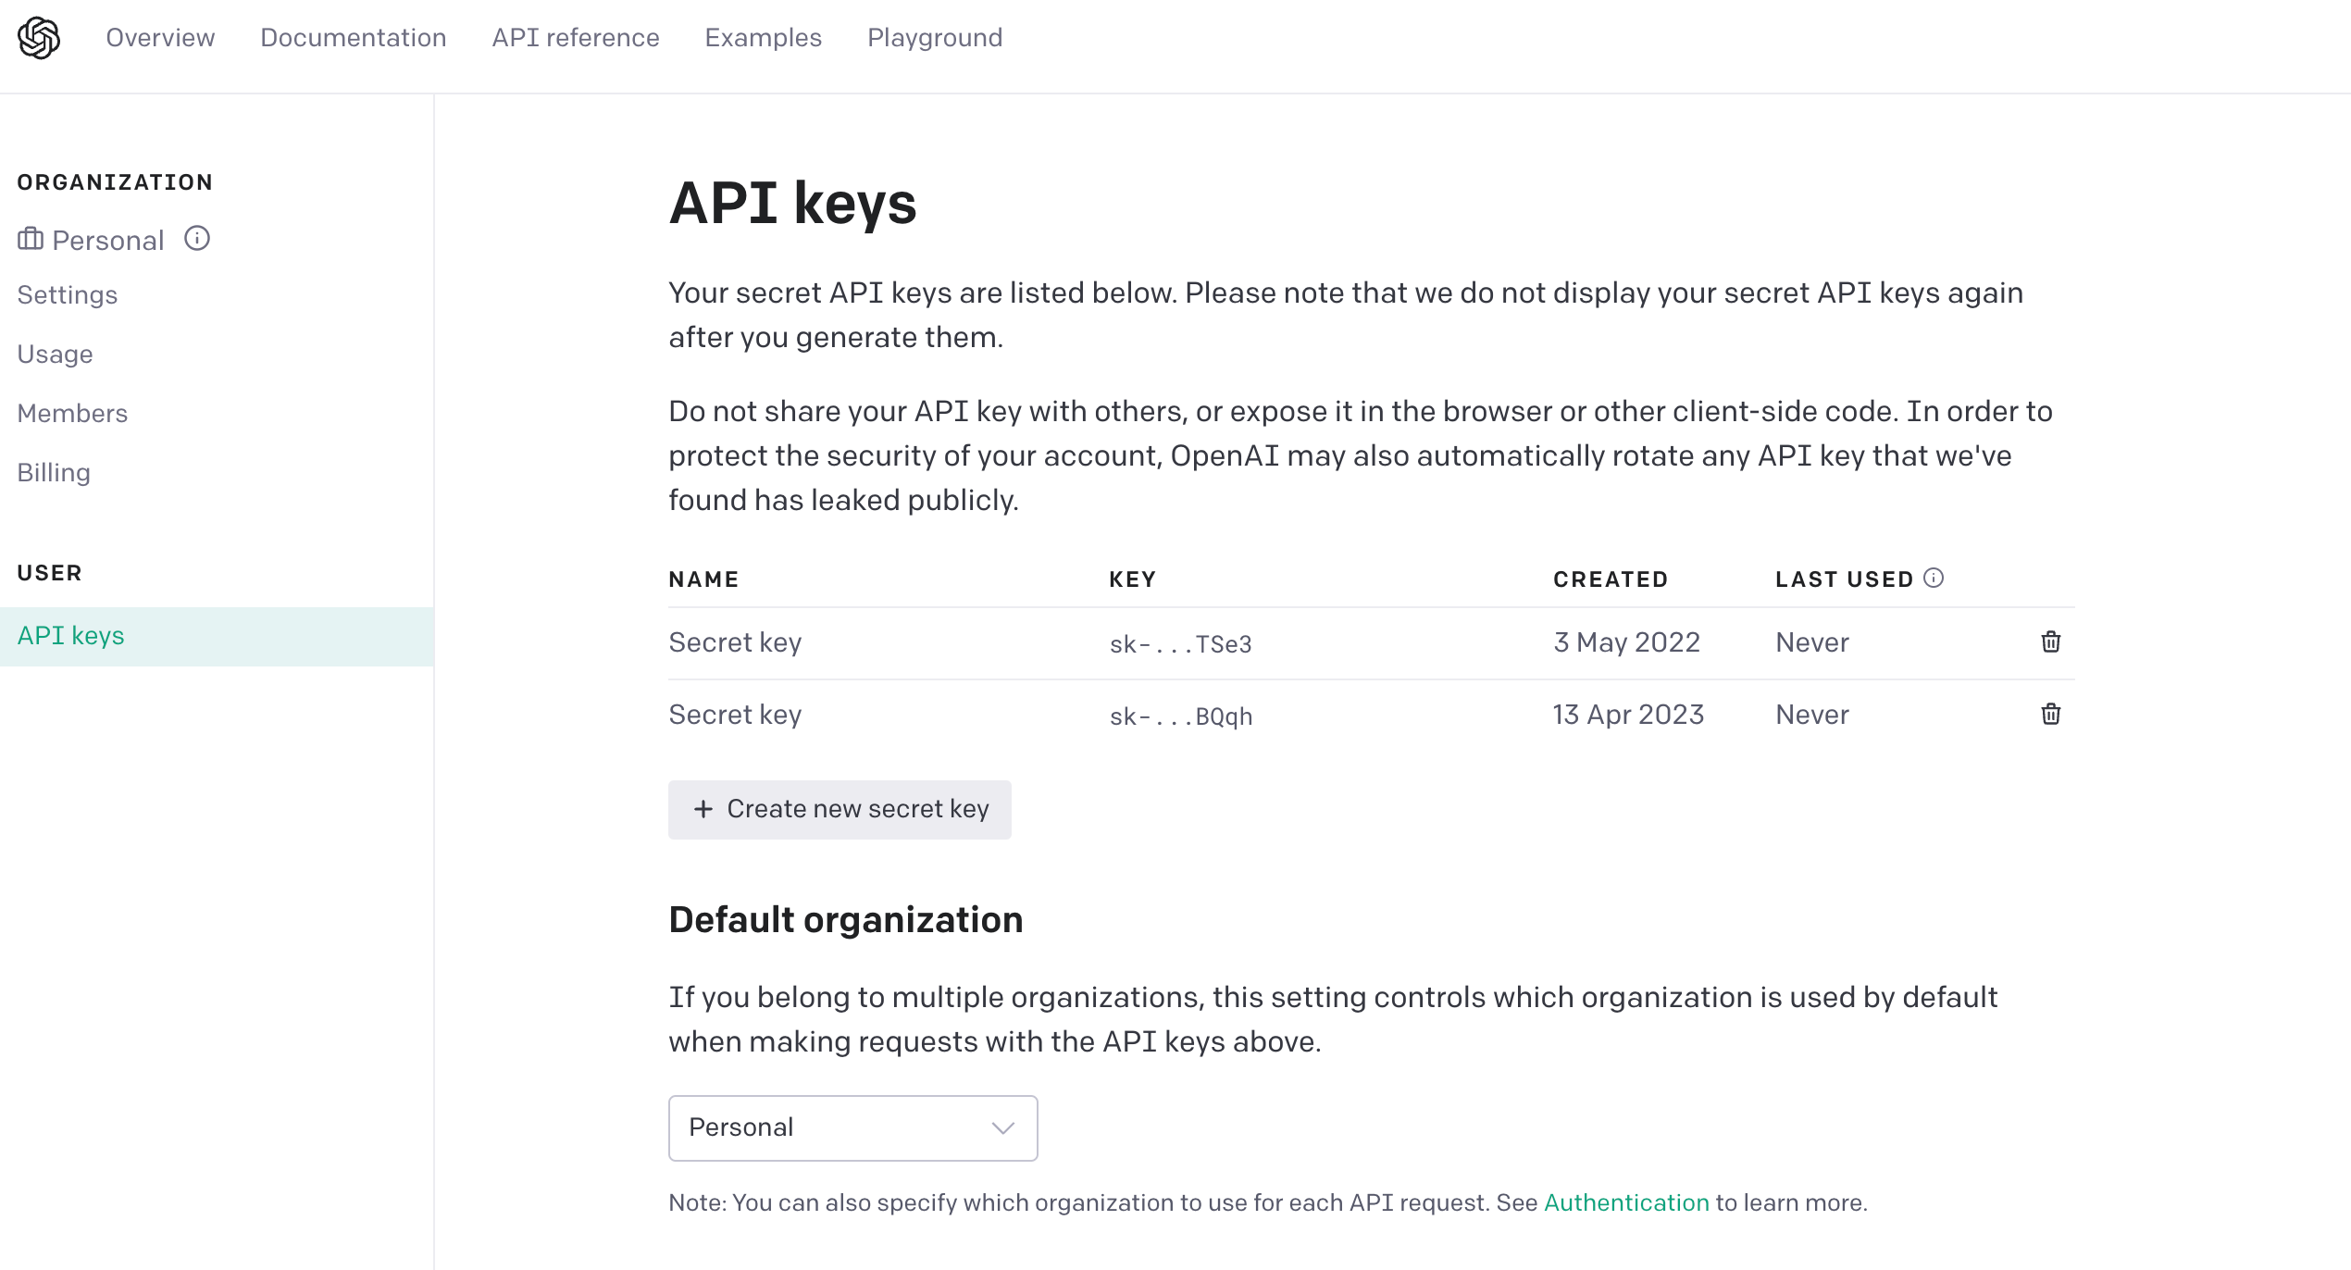The image size is (2351, 1270).
Task: Switch to the Examples tab
Action: point(763,38)
